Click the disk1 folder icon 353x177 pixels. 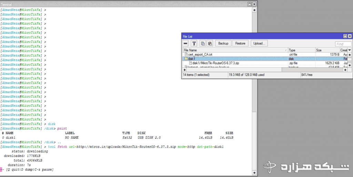click(186, 59)
